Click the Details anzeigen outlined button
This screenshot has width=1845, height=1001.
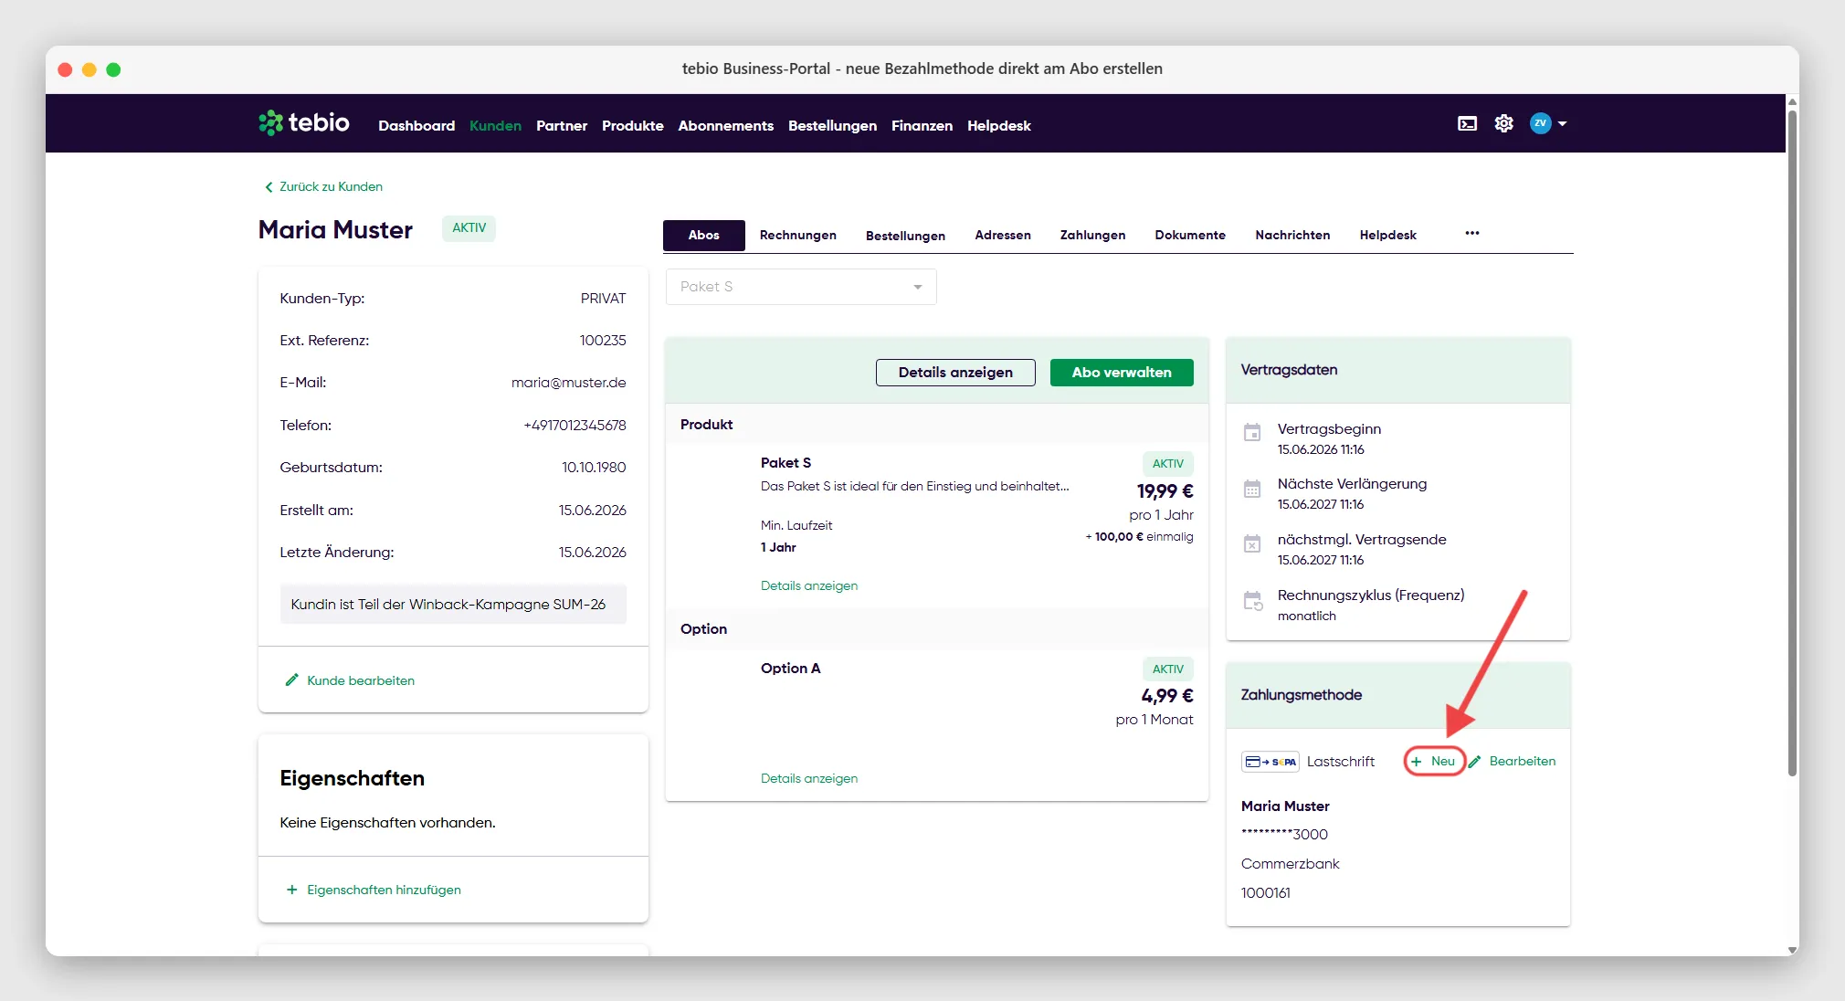coord(955,373)
